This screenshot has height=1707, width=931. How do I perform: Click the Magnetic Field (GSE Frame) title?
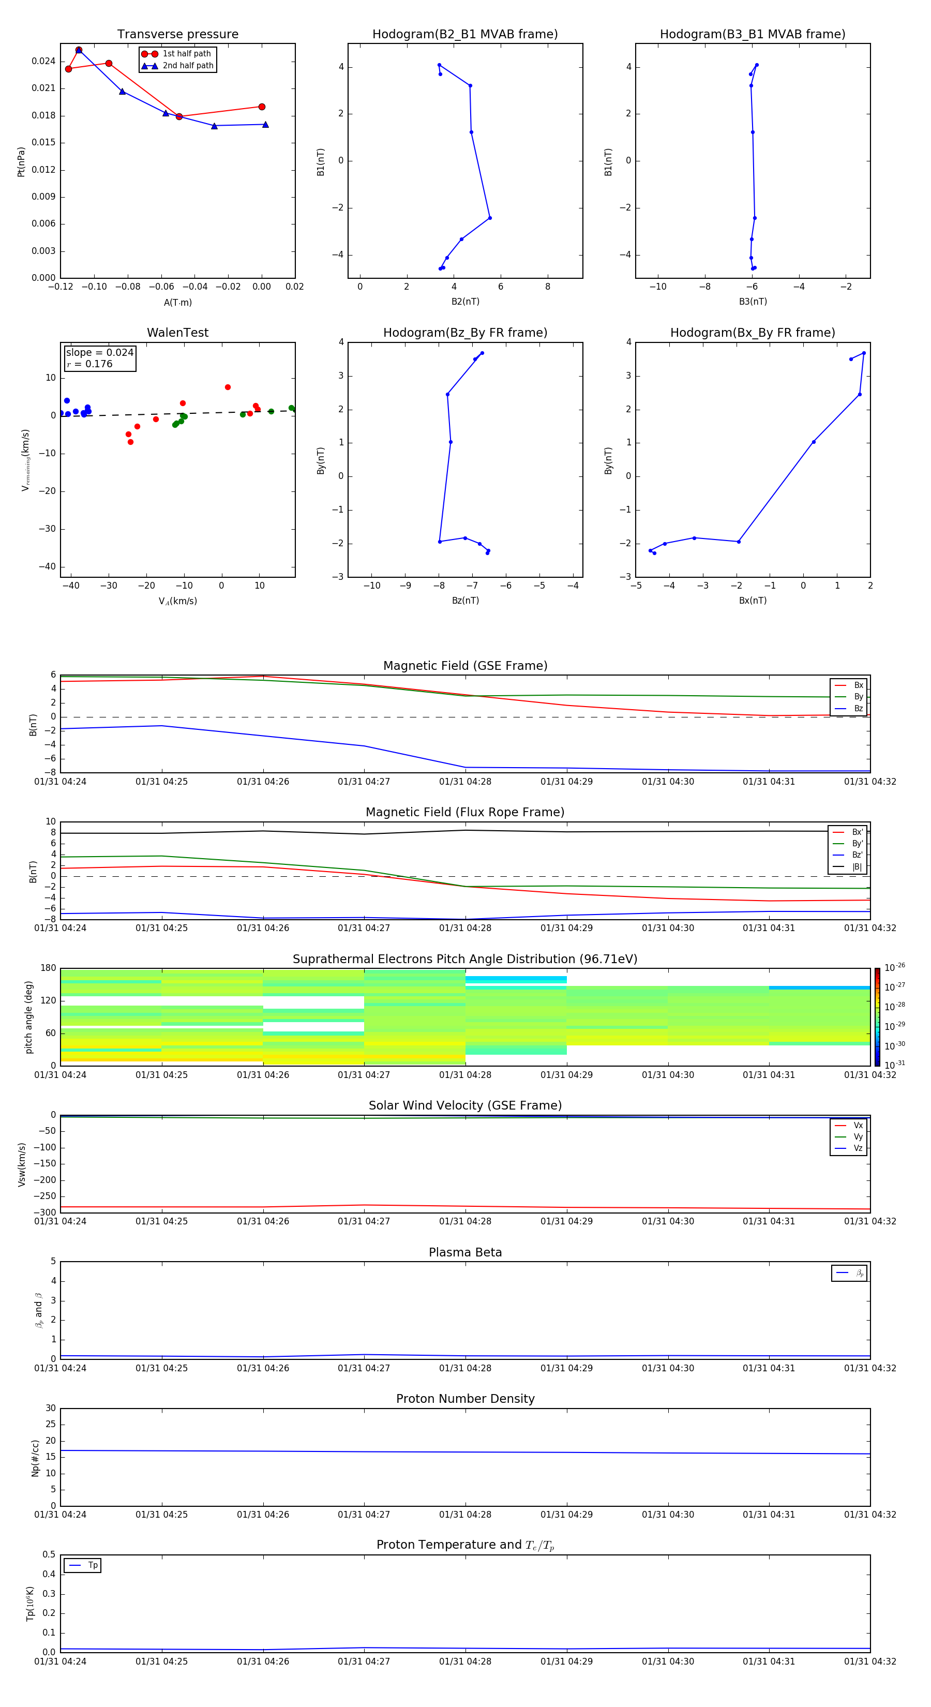465,666
